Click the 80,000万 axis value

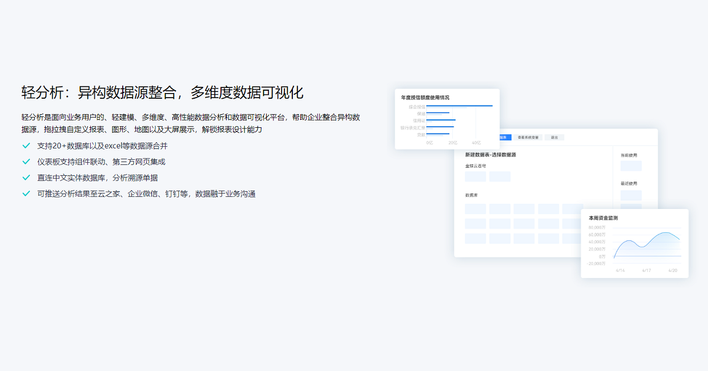click(597, 227)
